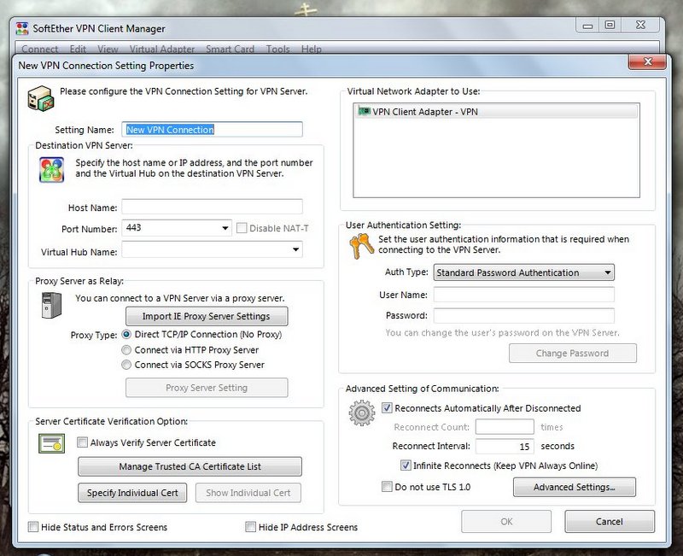Viewport: 683px width, 556px height.
Task: Click the VPN server computer icon near the intro text
Action: pyautogui.click(x=40, y=98)
